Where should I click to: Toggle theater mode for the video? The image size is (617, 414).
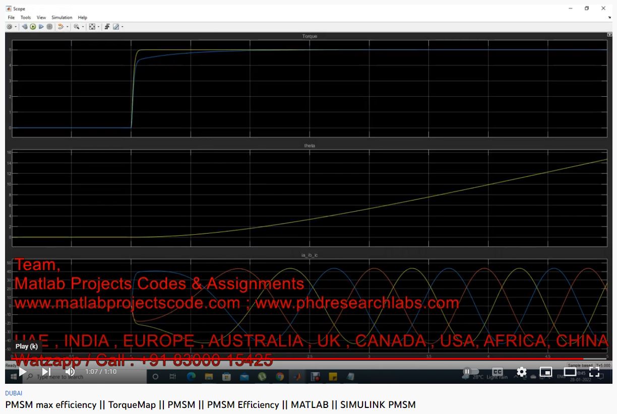(570, 372)
